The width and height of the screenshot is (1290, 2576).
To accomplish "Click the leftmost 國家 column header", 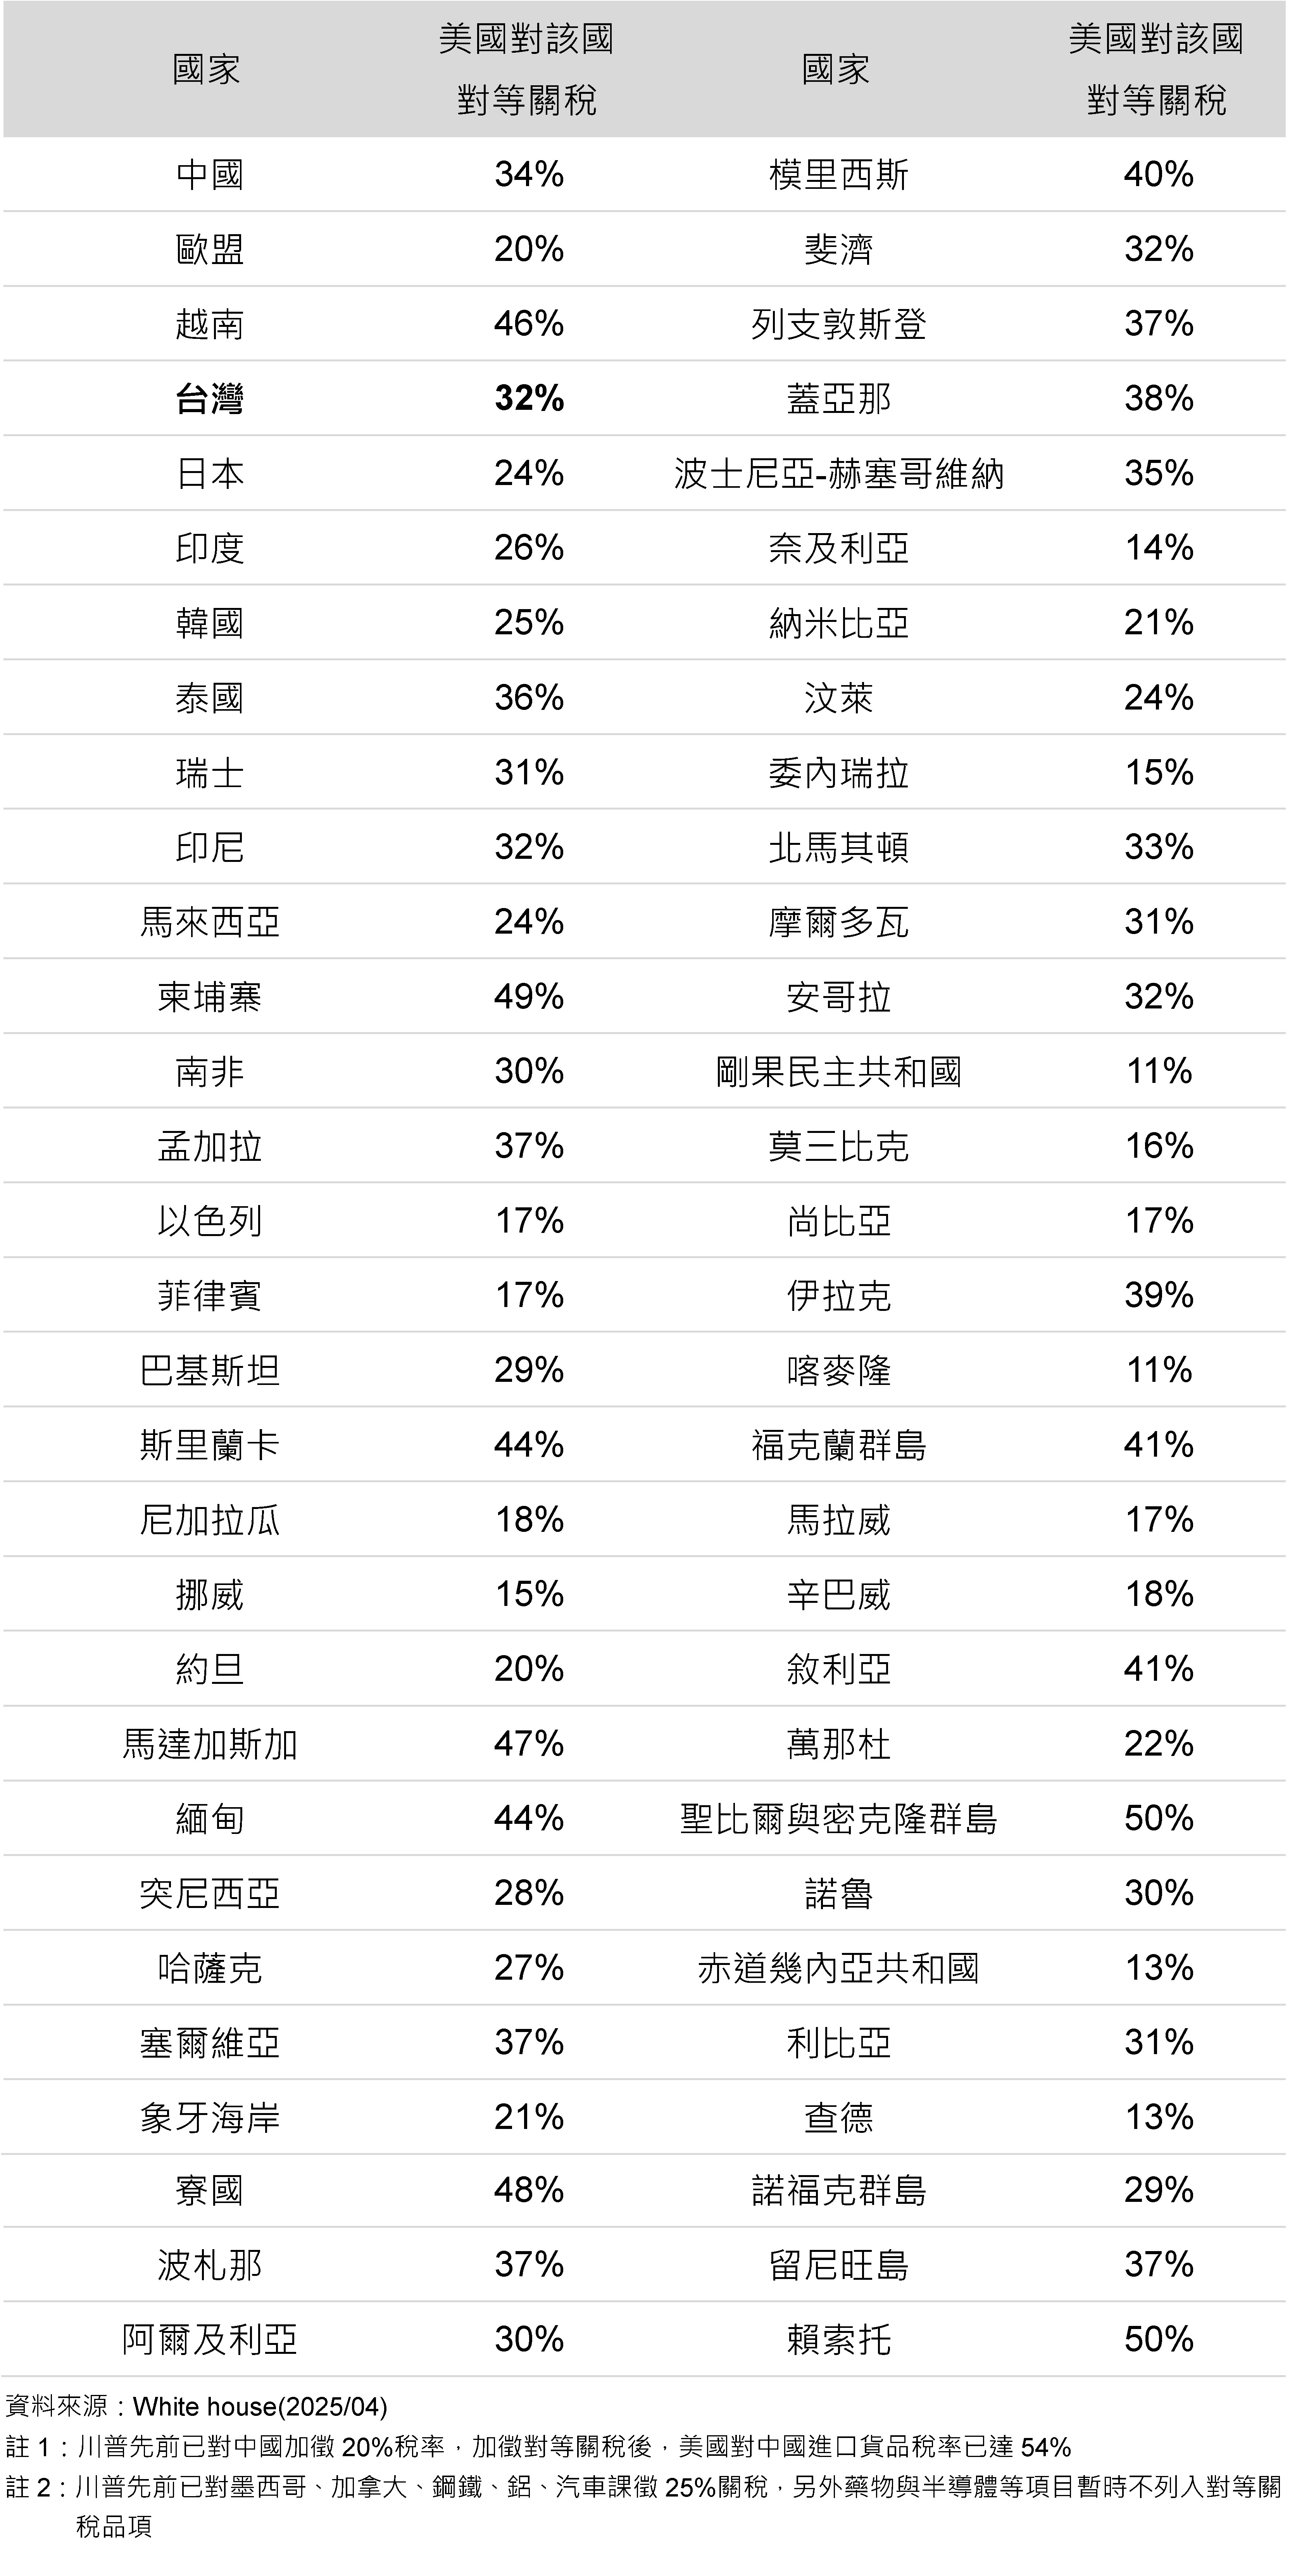I will click(x=206, y=70).
